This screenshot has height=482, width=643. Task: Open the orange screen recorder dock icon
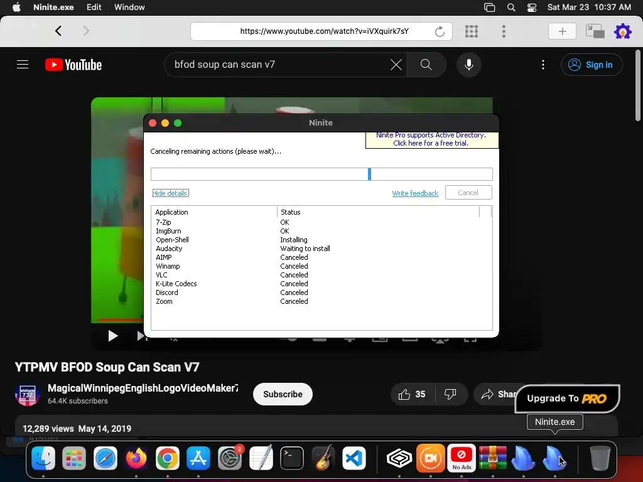click(x=431, y=458)
